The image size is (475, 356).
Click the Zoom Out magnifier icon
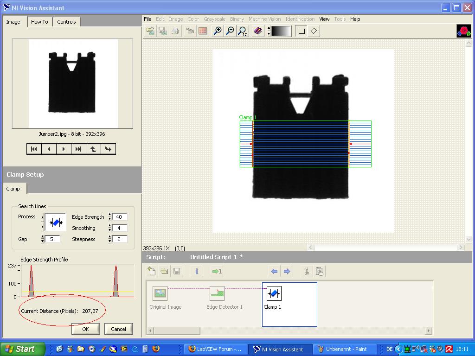pyautogui.click(x=230, y=31)
